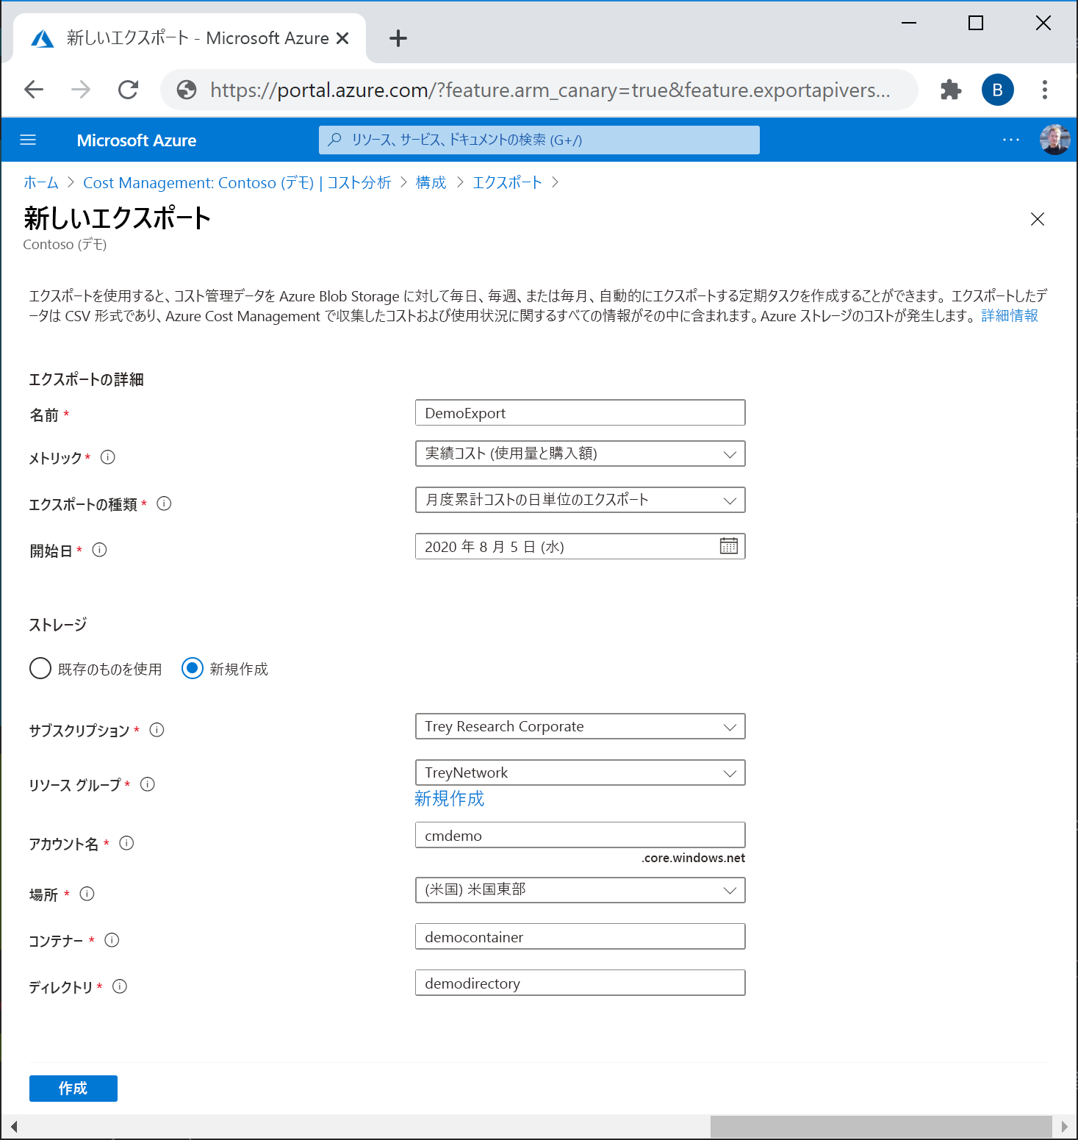
Task: Click the browser address bar URL
Action: tap(550, 90)
